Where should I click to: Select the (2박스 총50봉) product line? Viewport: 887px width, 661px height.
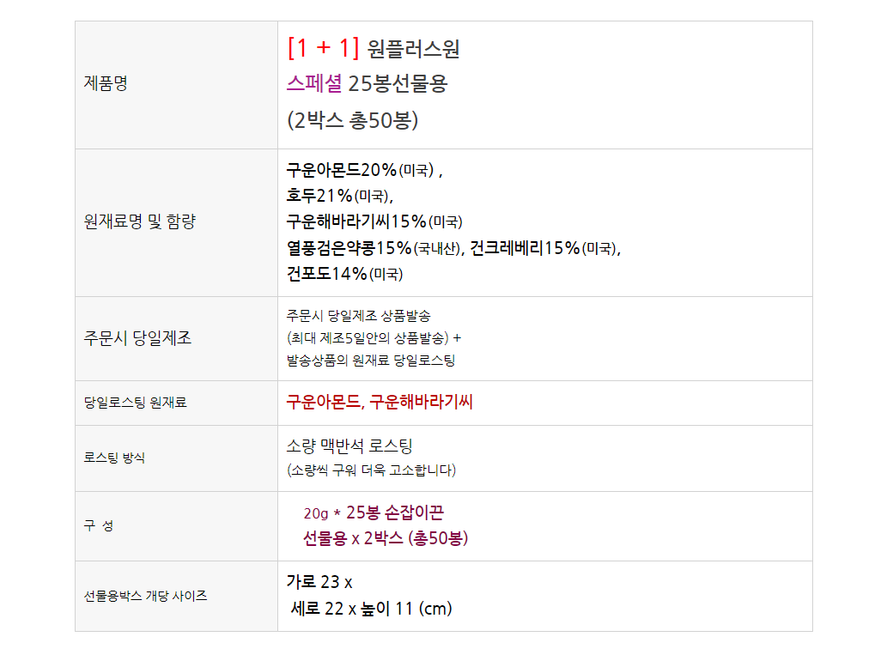pyautogui.click(x=352, y=120)
